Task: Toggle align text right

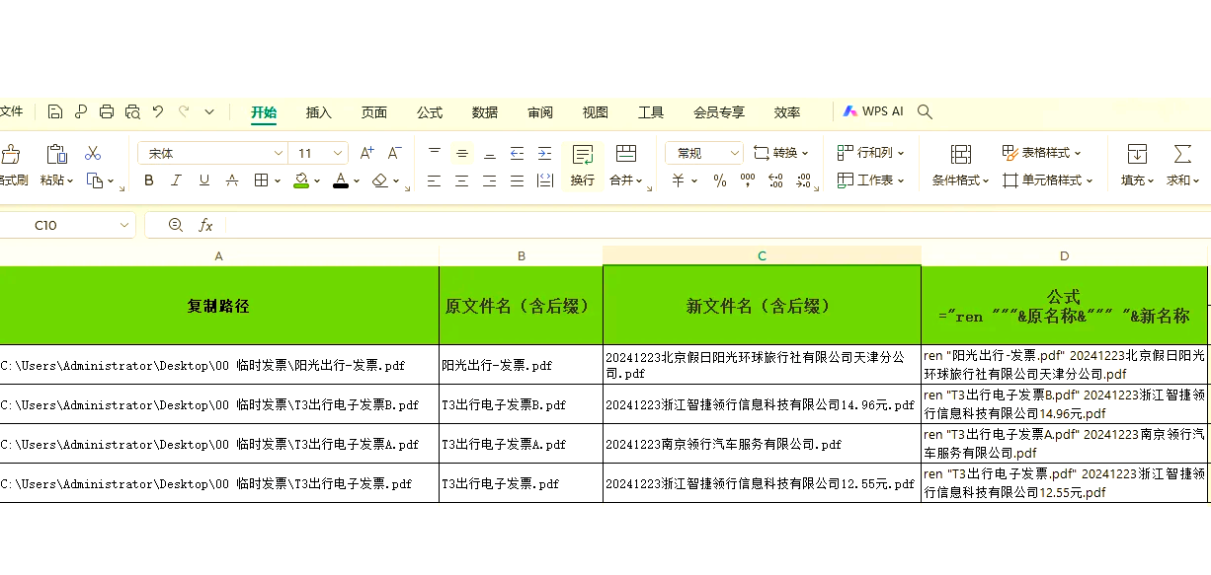Action: (490, 180)
